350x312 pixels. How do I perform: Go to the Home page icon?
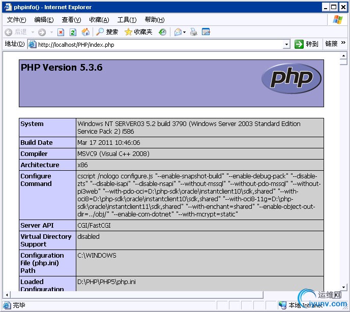[x=85, y=32]
